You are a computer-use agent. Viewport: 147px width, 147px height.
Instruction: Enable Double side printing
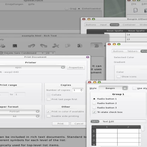click(x=49, y=116)
